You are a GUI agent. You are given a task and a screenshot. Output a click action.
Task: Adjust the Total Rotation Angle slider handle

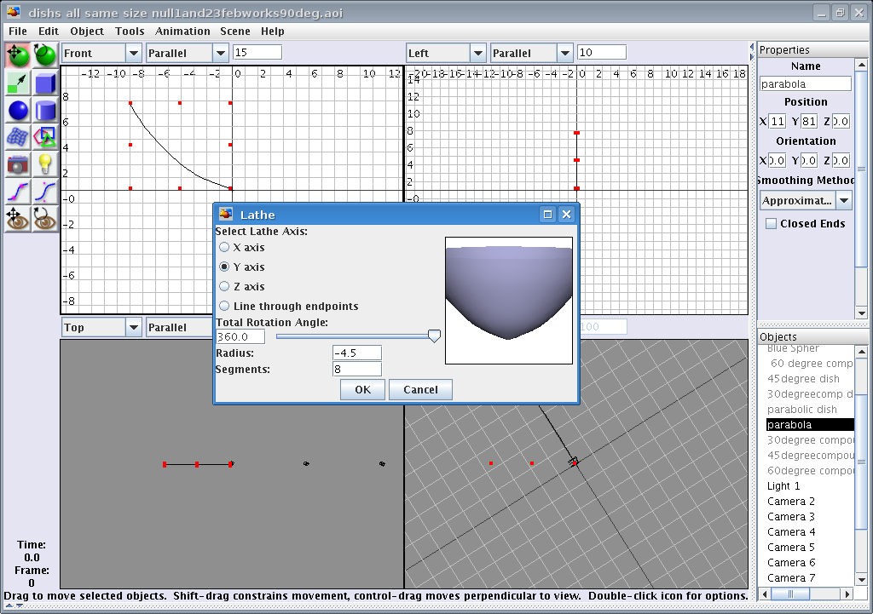point(434,336)
